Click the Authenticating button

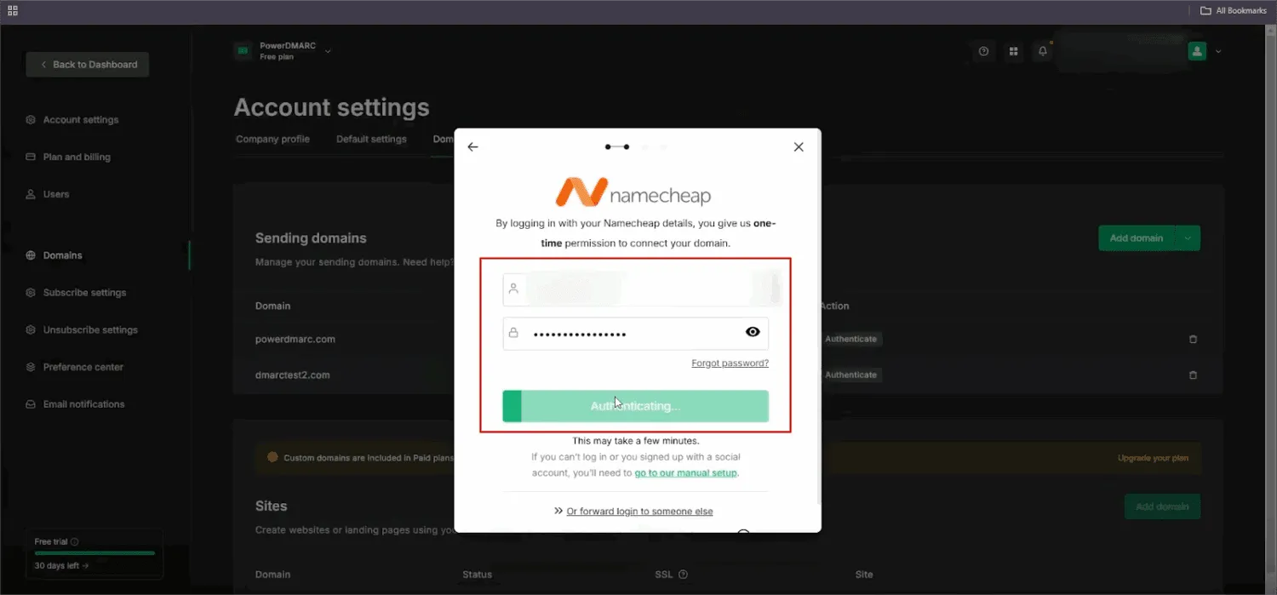636,406
